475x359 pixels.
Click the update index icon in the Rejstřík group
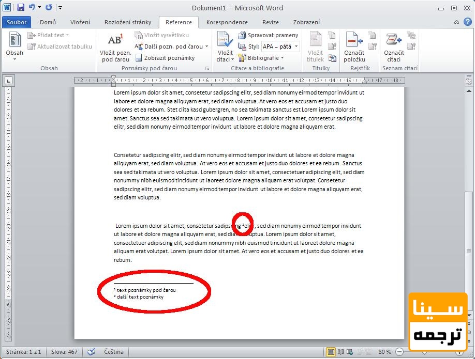pyautogui.click(x=373, y=46)
